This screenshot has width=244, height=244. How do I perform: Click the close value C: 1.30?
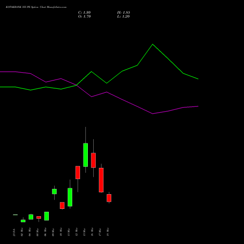pos(84,13)
